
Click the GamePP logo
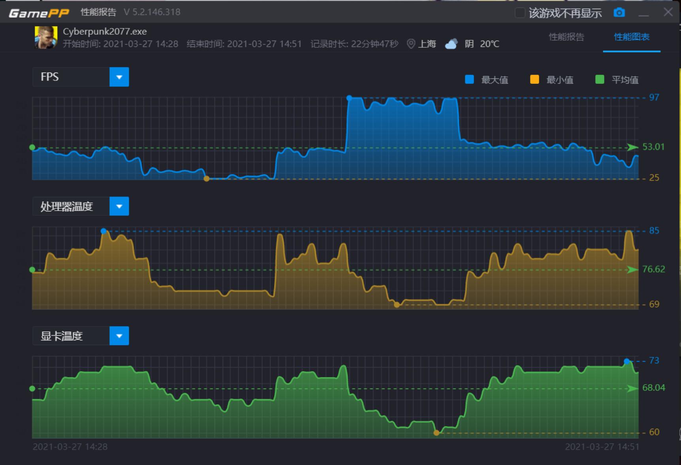[x=39, y=13]
